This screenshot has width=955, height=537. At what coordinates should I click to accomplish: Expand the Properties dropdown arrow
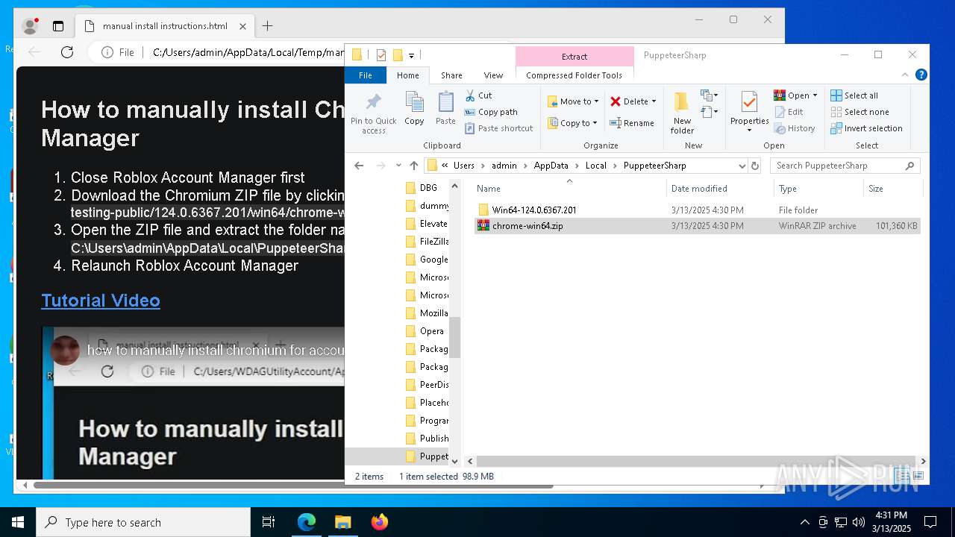(x=749, y=131)
